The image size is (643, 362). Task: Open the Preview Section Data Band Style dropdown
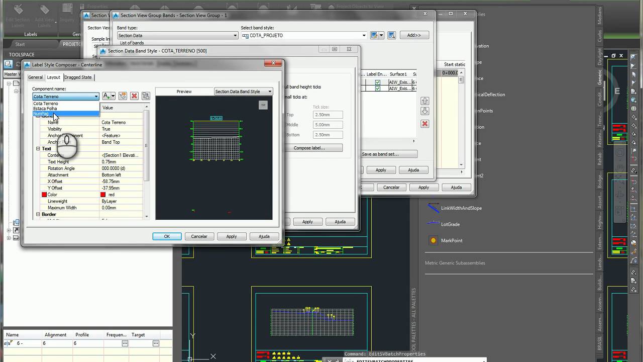tap(243, 92)
